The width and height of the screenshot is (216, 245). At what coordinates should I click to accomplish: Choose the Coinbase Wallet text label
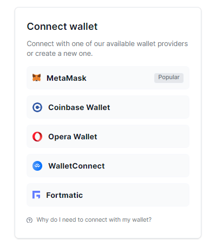click(x=79, y=107)
